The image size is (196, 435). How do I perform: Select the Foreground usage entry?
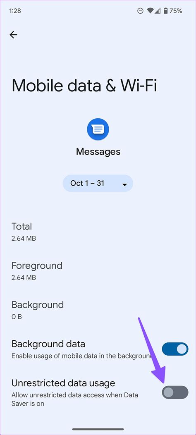[98, 271]
